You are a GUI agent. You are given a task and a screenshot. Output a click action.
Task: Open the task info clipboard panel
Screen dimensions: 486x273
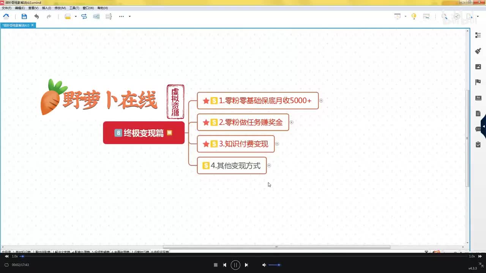pyautogui.click(x=478, y=144)
